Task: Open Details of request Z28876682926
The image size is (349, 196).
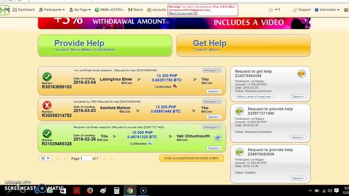Action: pyautogui.click(x=298, y=178)
